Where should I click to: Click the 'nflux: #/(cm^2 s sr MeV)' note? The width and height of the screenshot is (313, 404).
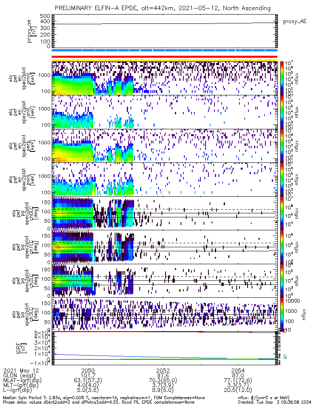264,398
